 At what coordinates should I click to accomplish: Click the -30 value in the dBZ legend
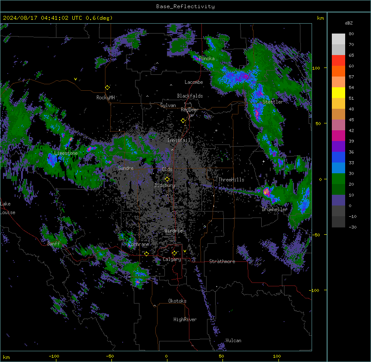(x=352, y=227)
